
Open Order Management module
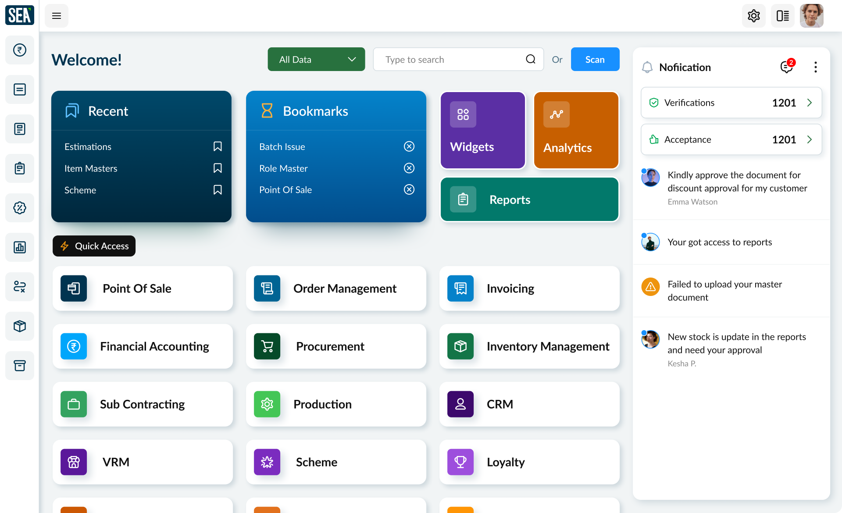(x=336, y=289)
